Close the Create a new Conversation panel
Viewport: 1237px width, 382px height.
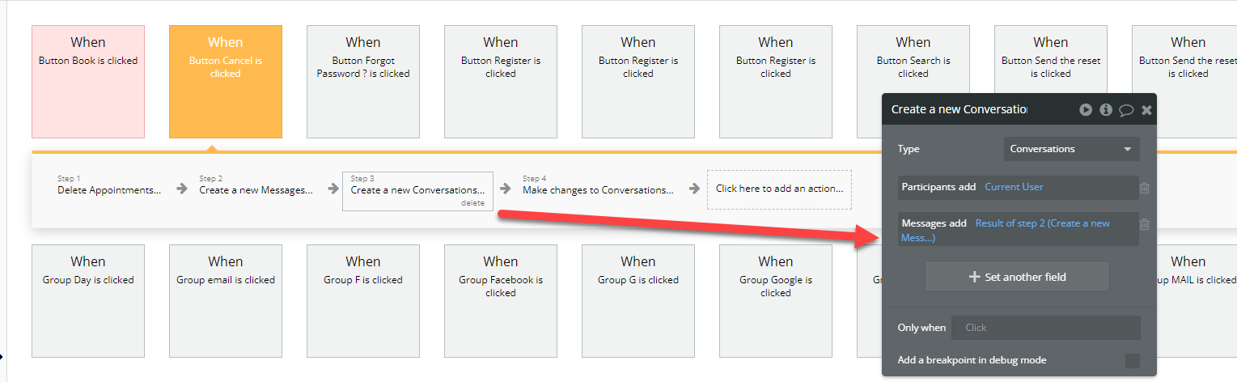(1146, 110)
